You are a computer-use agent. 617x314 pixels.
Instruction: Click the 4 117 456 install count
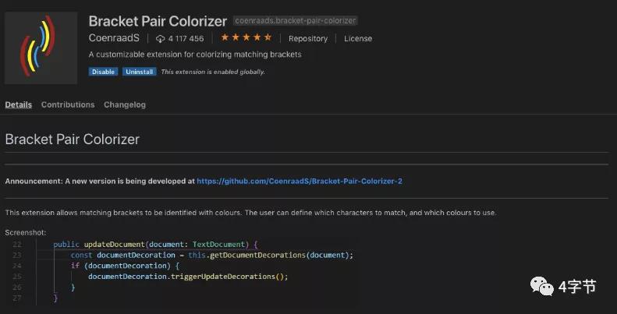[186, 38]
